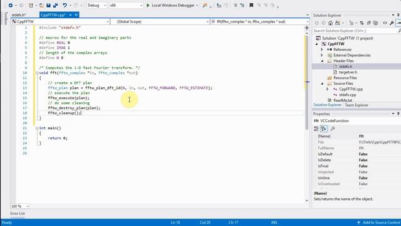Expand the Local Windows Debugger options arrow
The width and height of the screenshot is (401, 226).
coord(197,6)
